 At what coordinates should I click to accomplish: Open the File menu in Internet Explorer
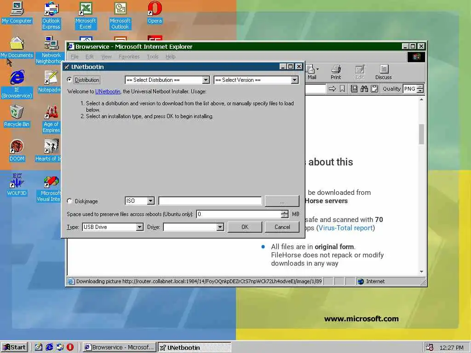click(x=75, y=57)
